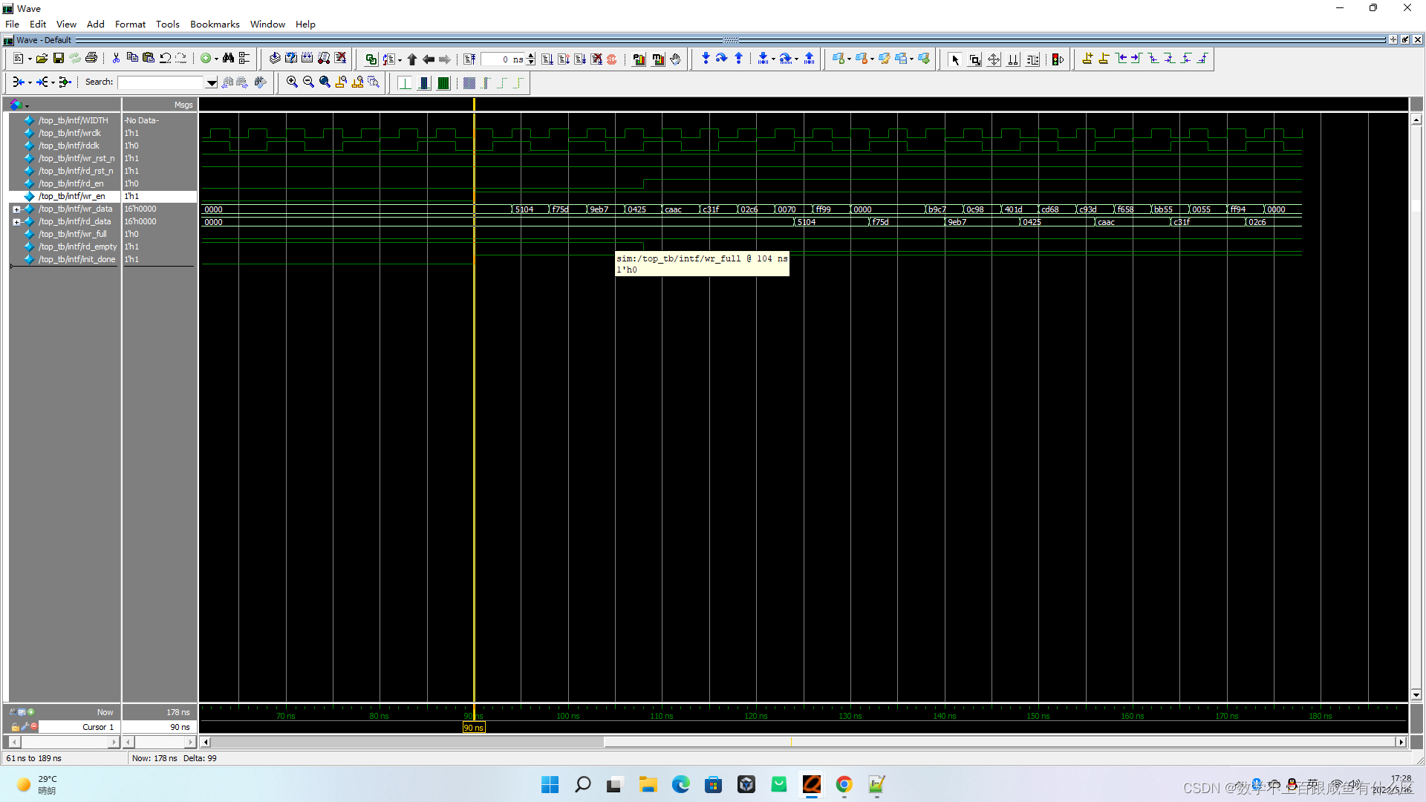Open the Format menu
Screen dimensions: 1426x802
pyautogui.click(x=130, y=24)
